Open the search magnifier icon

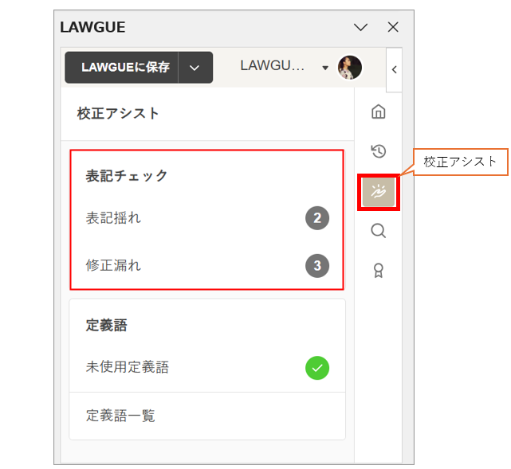point(379,231)
